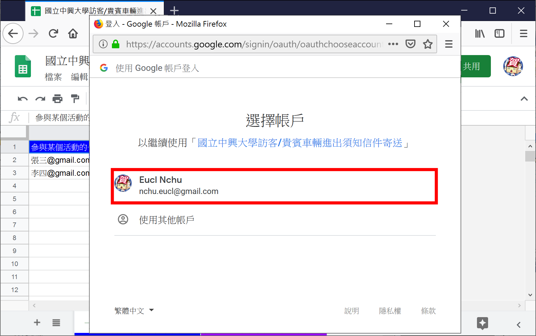Open the 國立中興大學訪客/貴賓車輛進出須知信件寄送 app link
This screenshot has height=336, width=536.
coord(300,143)
